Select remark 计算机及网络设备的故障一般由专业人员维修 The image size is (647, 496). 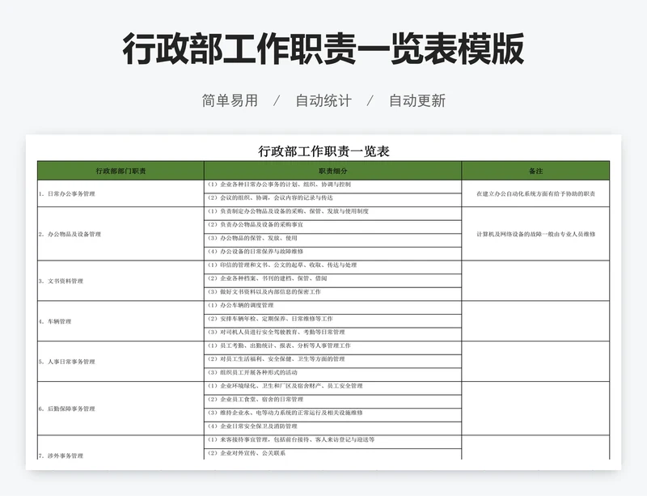coord(535,234)
